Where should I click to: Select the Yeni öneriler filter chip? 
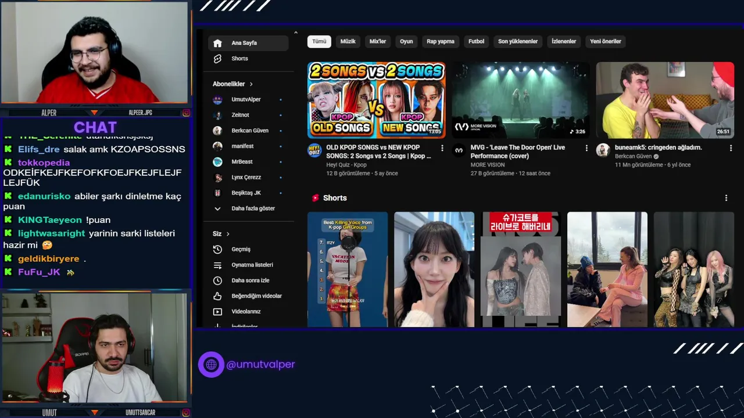(606, 41)
